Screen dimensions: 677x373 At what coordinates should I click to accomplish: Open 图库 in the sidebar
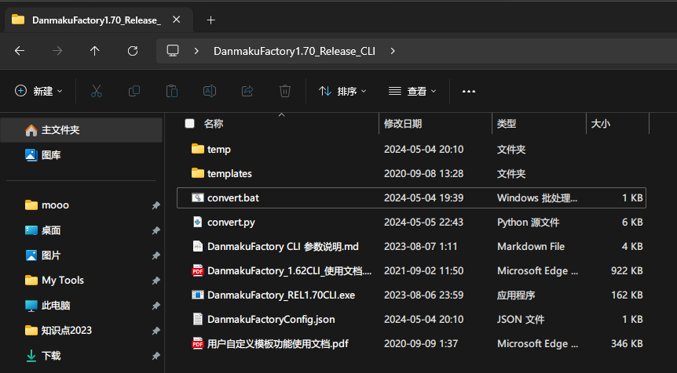tap(82, 155)
